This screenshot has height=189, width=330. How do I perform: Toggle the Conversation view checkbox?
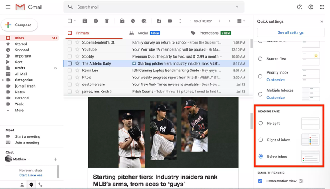pyautogui.click(x=260, y=181)
